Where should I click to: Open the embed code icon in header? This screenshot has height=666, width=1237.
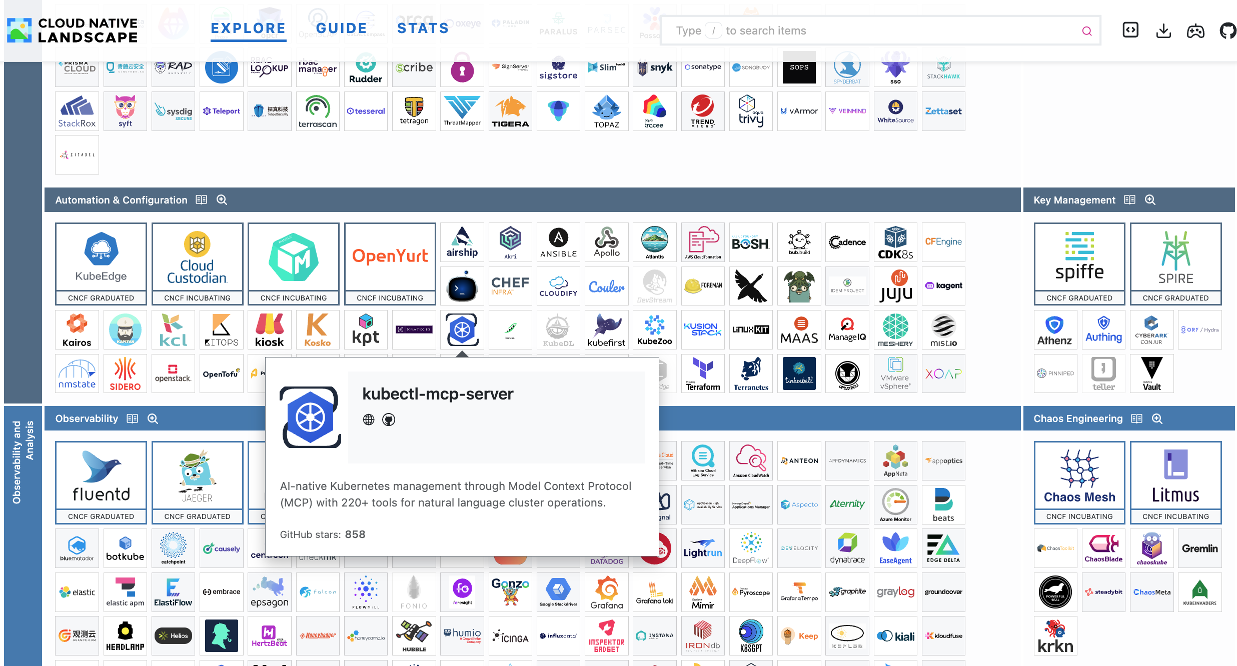1130,30
